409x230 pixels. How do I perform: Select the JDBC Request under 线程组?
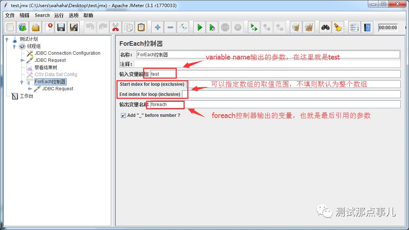pos(50,60)
